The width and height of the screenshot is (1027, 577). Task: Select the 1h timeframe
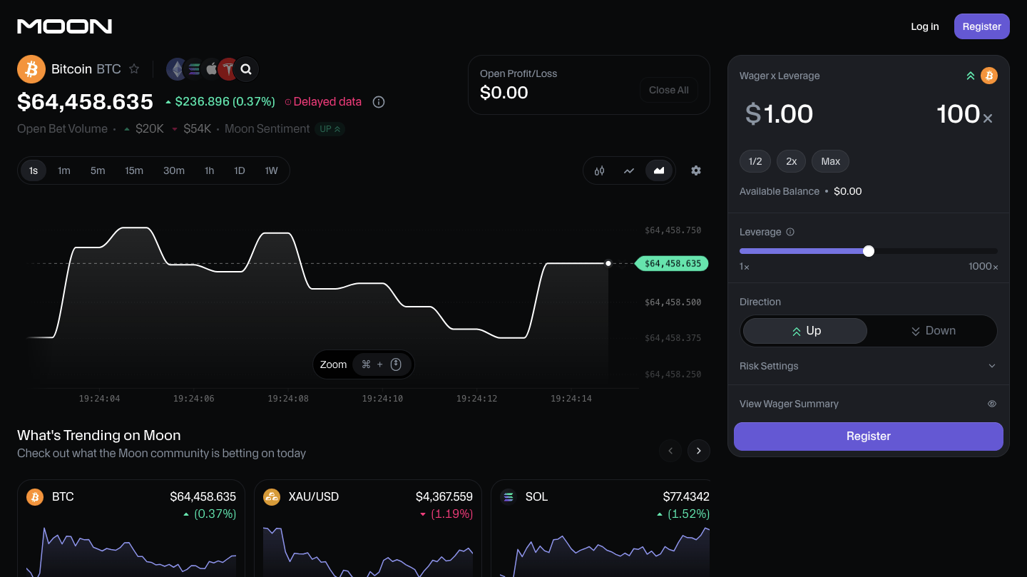[209, 170]
